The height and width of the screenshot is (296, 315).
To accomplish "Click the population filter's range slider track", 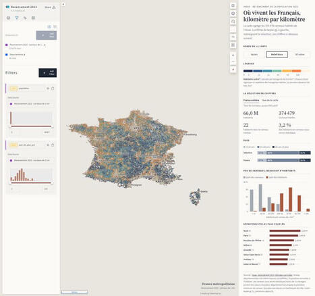I will 31,126.
